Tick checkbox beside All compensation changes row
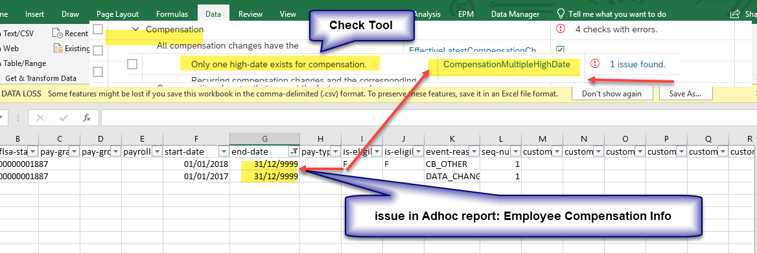 point(98,50)
